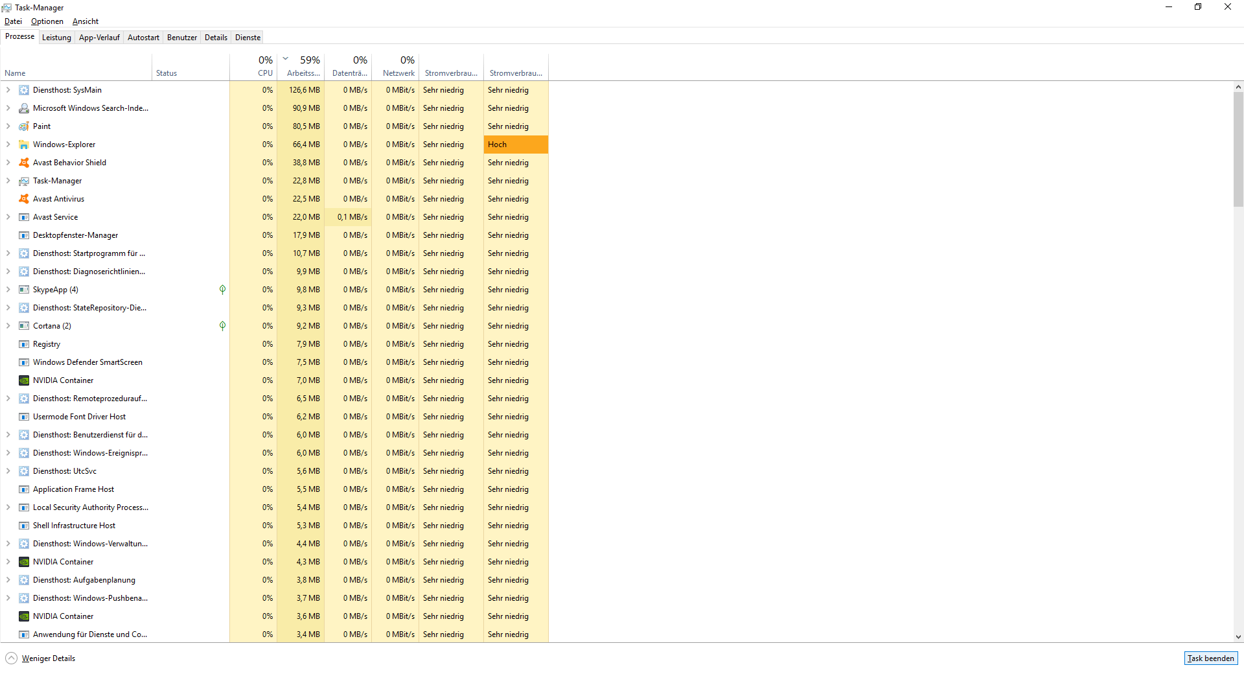Click the NVIDIA Container icon with 7,0 MB
Viewport: 1244px width, 674px height.
24,380
